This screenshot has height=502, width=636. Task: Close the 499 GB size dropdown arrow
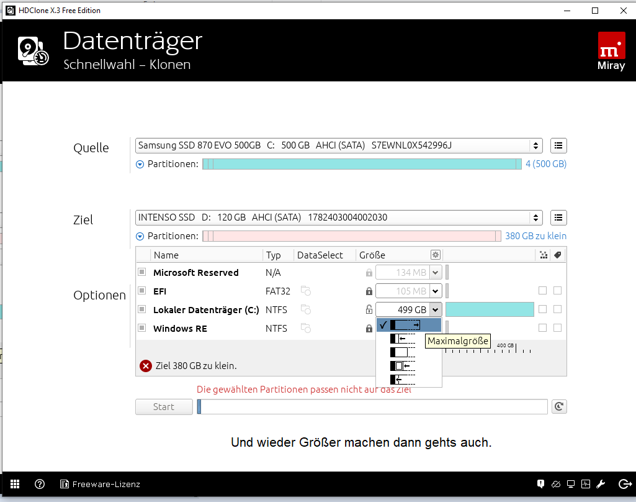435,310
